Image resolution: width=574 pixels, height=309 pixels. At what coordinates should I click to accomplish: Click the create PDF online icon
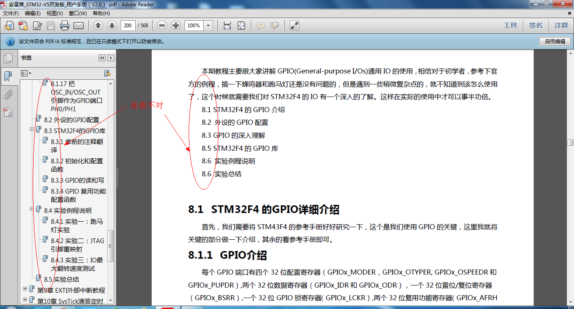click(23, 26)
